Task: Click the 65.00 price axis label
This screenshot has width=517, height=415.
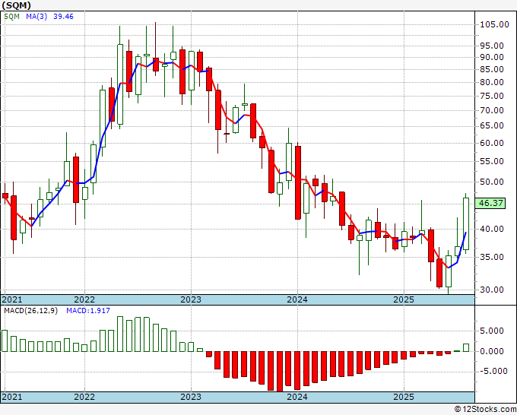Action: [492, 125]
